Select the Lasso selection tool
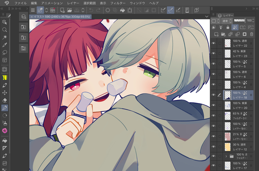The width and height of the screenshot is (259, 171). point(5,52)
